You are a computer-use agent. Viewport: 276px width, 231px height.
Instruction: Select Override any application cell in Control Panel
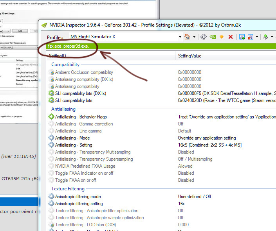click(x=27, y=80)
